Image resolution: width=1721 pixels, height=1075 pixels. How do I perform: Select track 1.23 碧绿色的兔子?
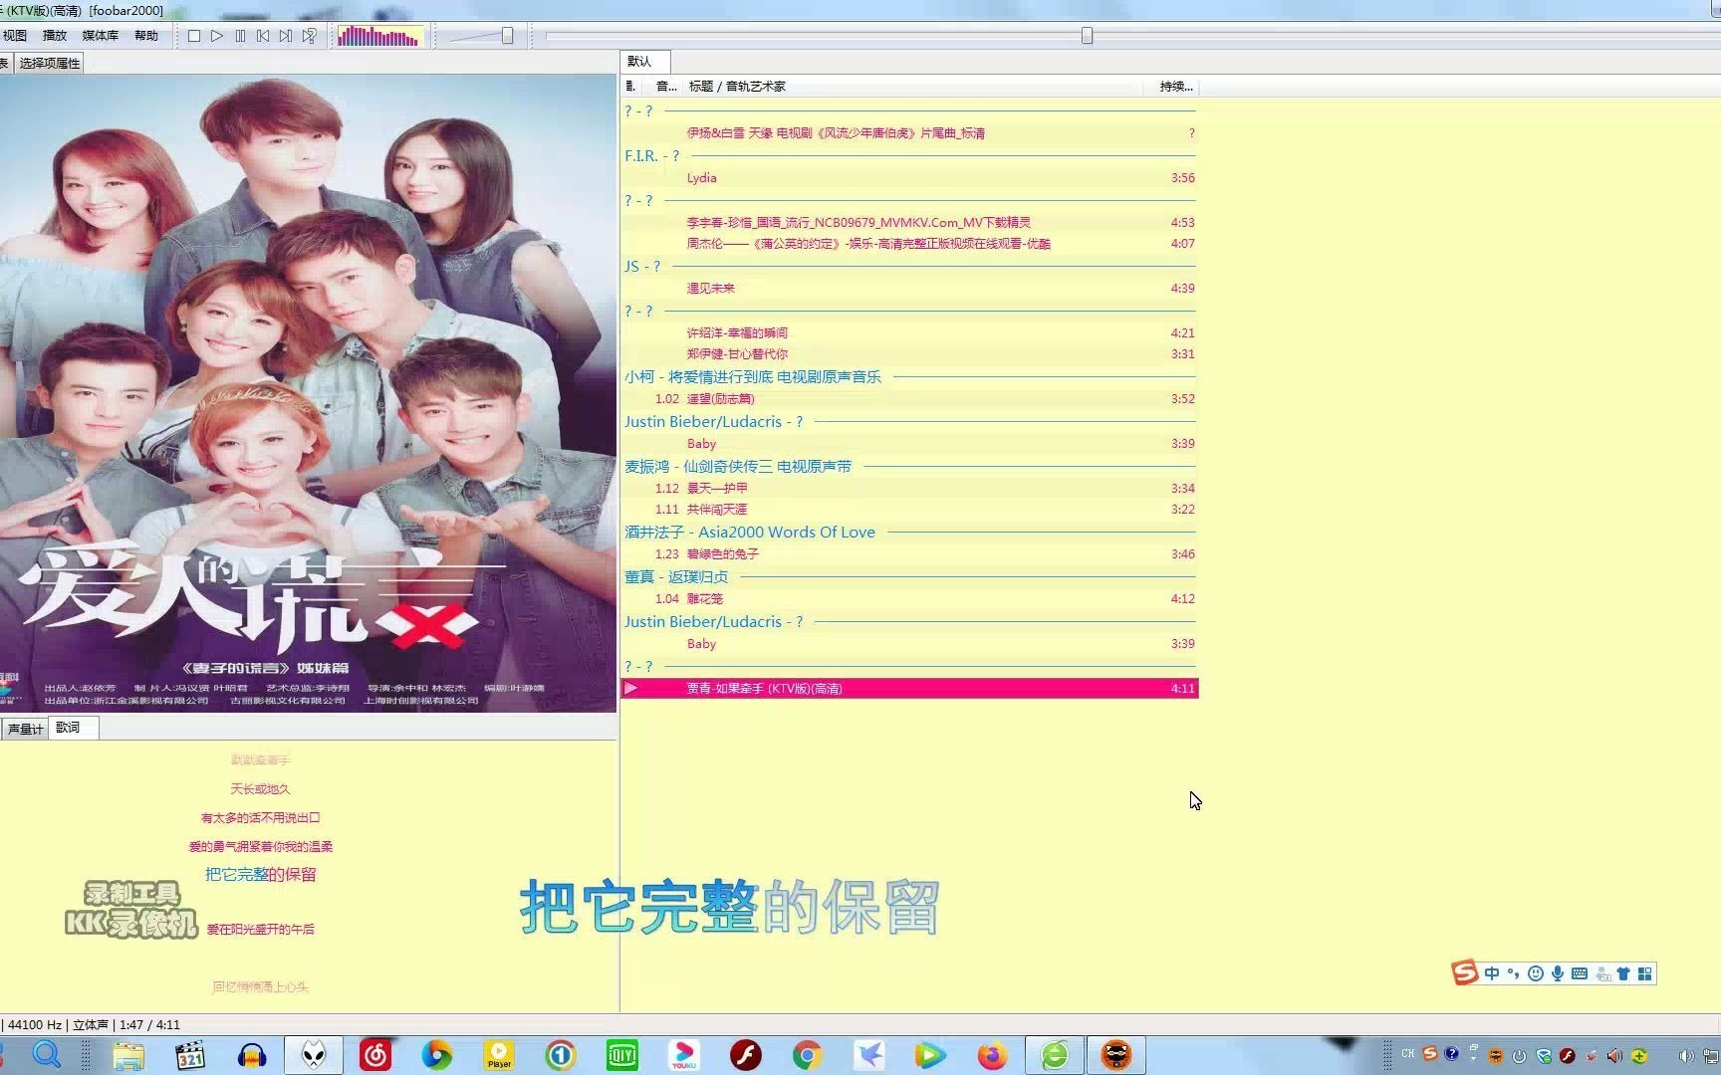click(909, 554)
